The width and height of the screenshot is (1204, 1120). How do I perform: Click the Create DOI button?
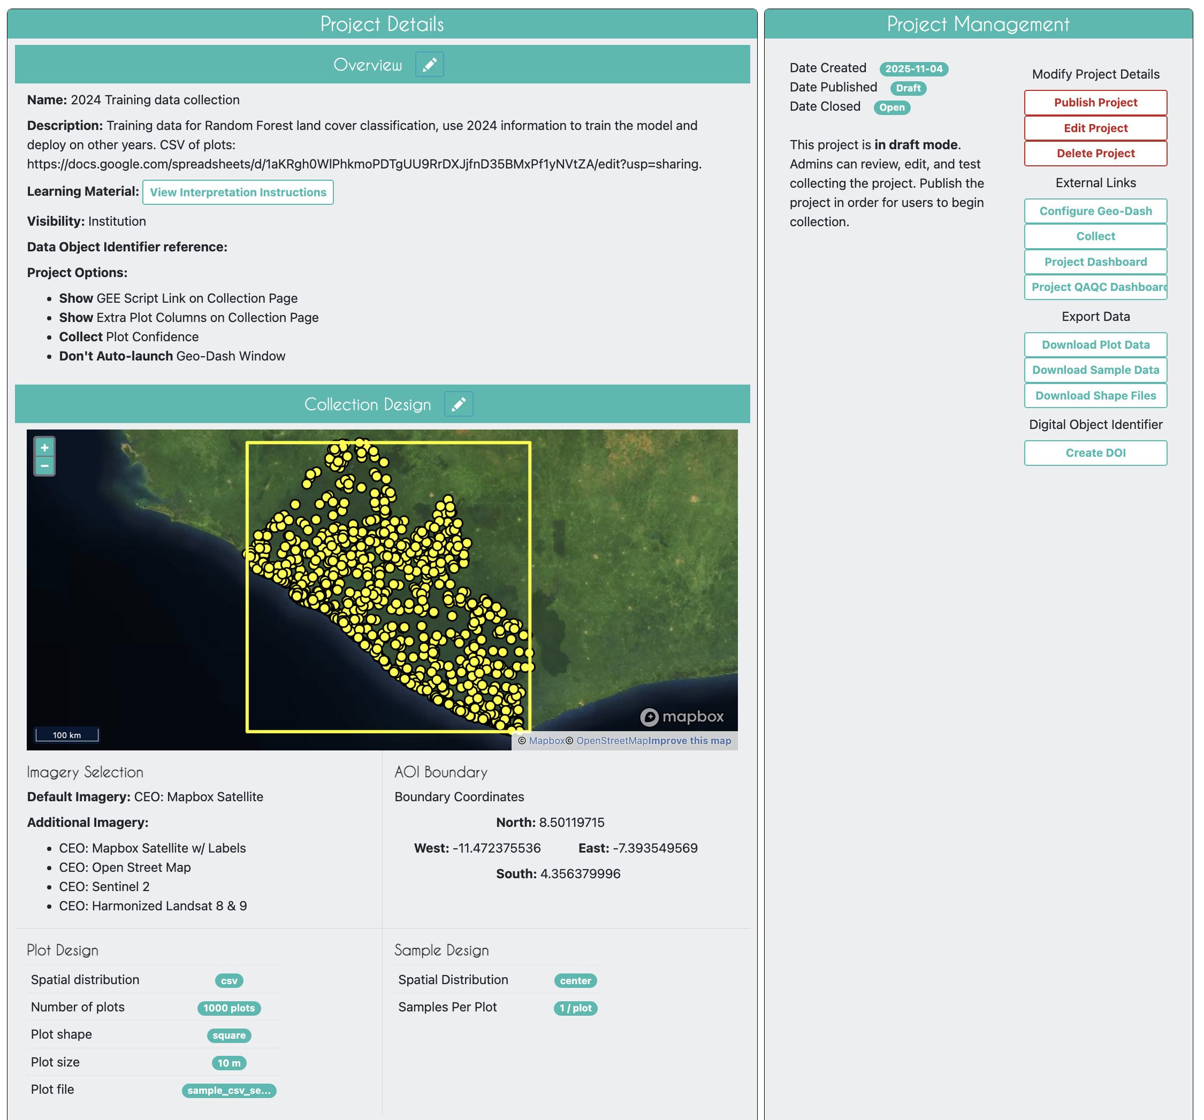point(1095,454)
